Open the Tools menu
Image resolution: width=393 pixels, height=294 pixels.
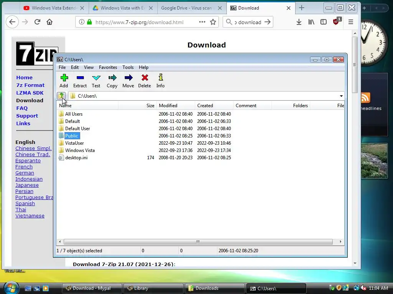128,67
